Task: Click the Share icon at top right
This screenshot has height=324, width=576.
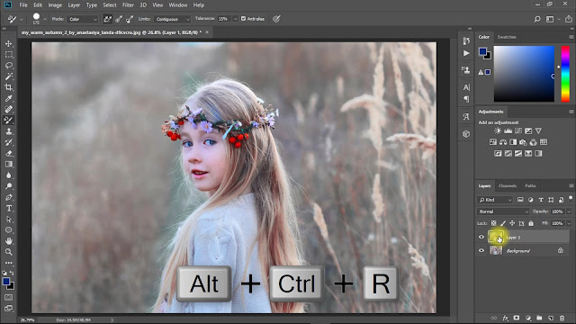Action: point(568,19)
